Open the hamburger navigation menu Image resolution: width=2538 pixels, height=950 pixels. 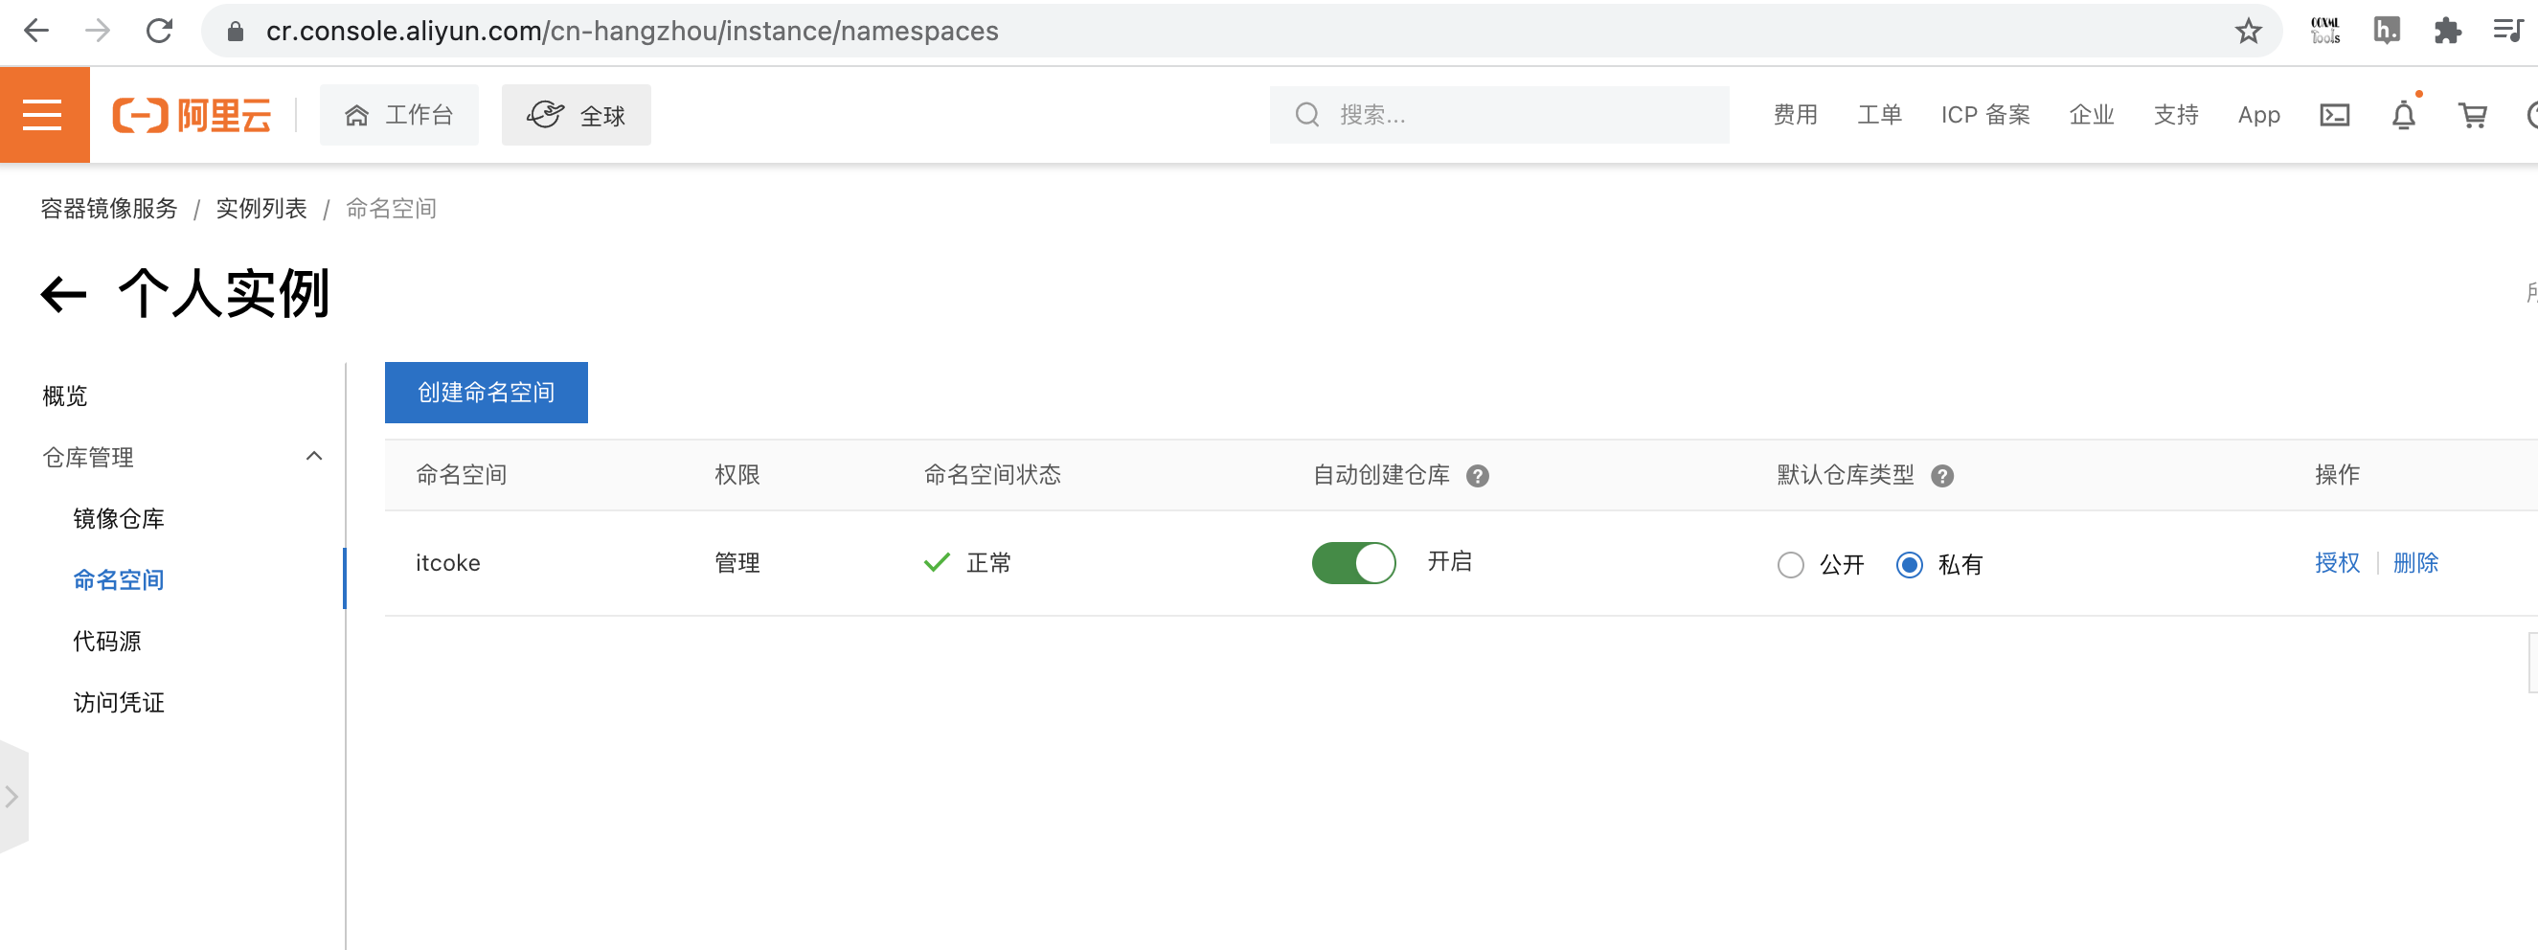43,115
